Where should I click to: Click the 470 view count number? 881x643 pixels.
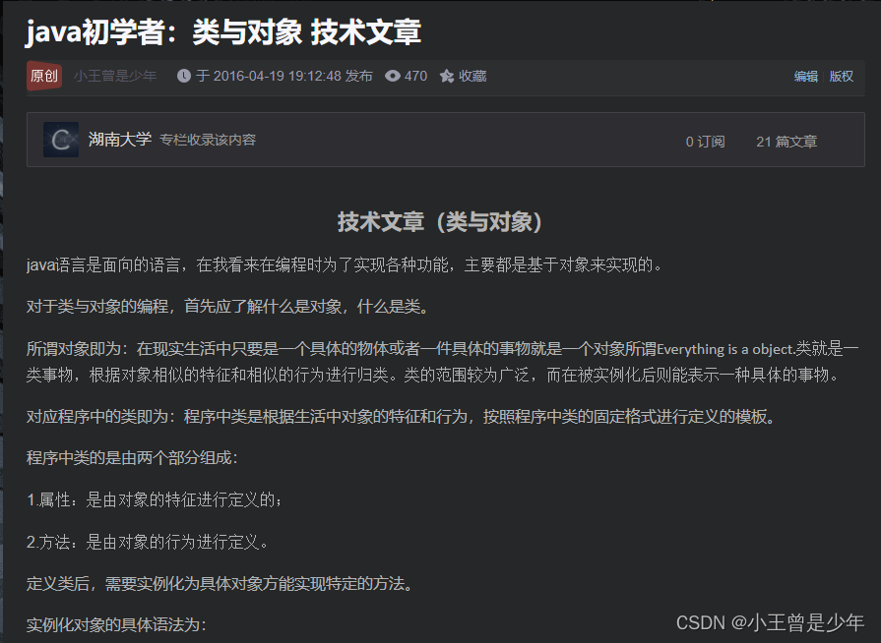point(415,76)
